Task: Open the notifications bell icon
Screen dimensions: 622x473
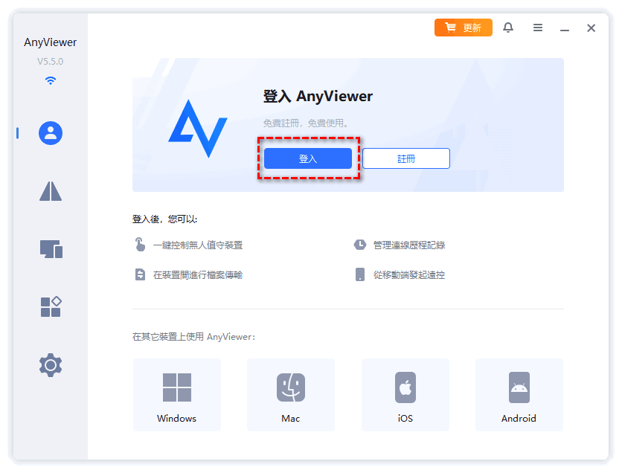Action: 508,28
